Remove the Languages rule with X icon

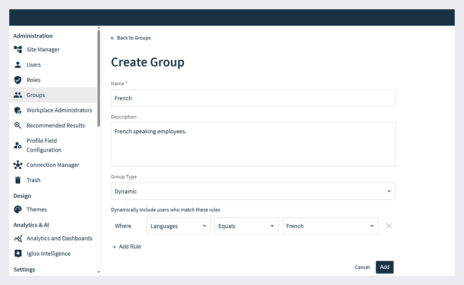[x=389, y=226]
